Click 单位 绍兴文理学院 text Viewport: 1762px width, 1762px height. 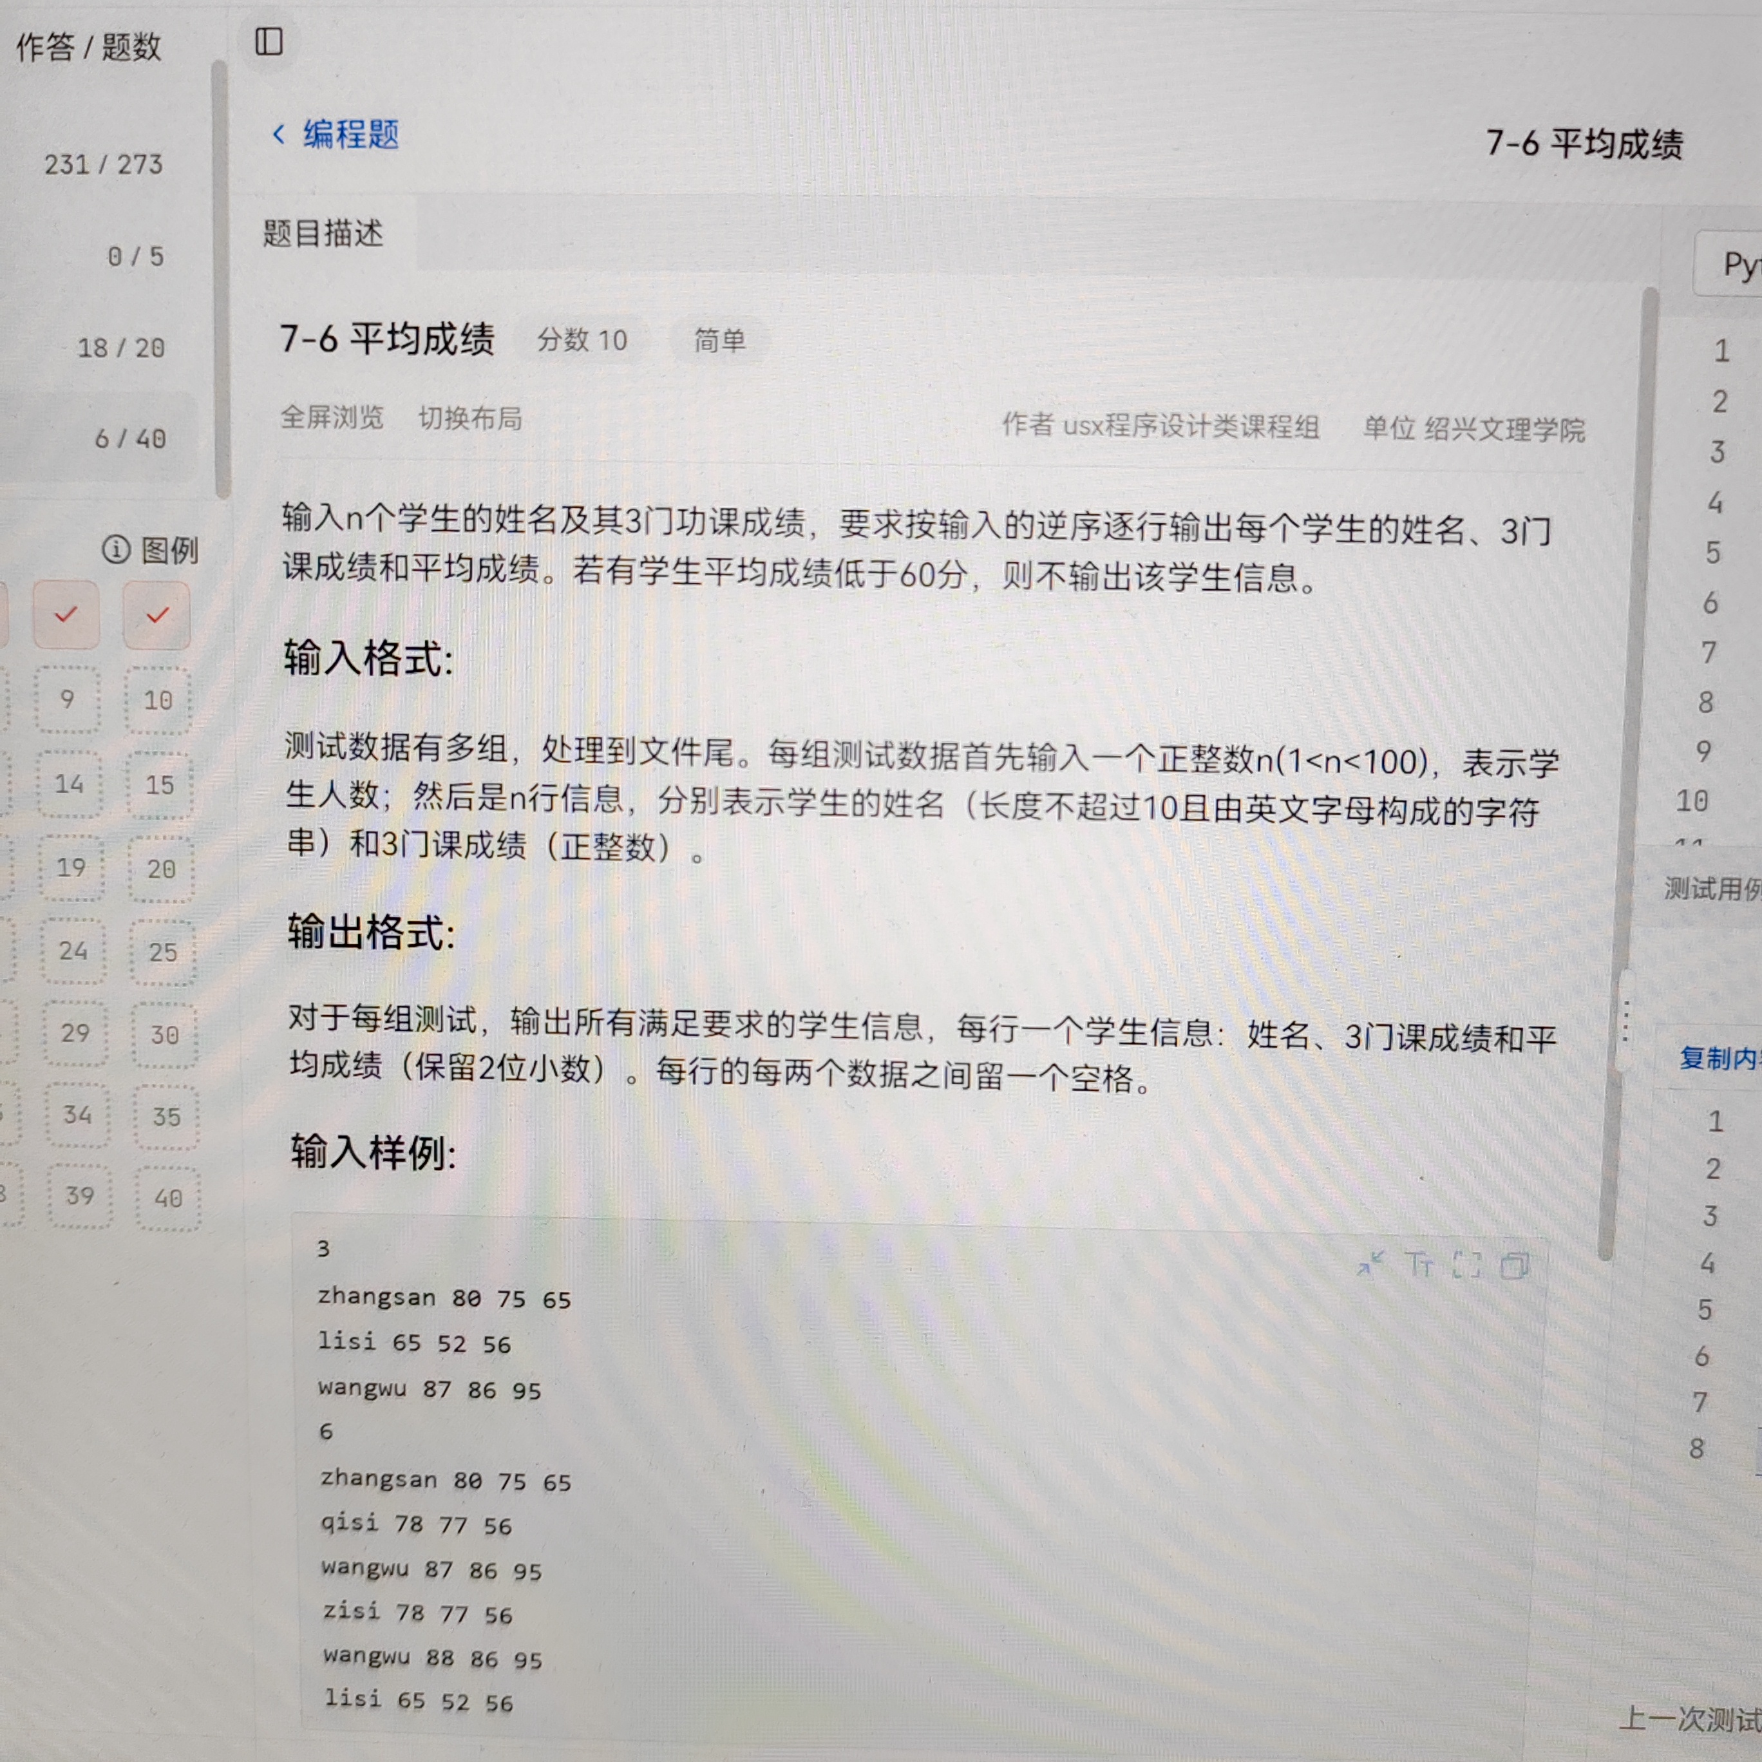coord(1473,429)
